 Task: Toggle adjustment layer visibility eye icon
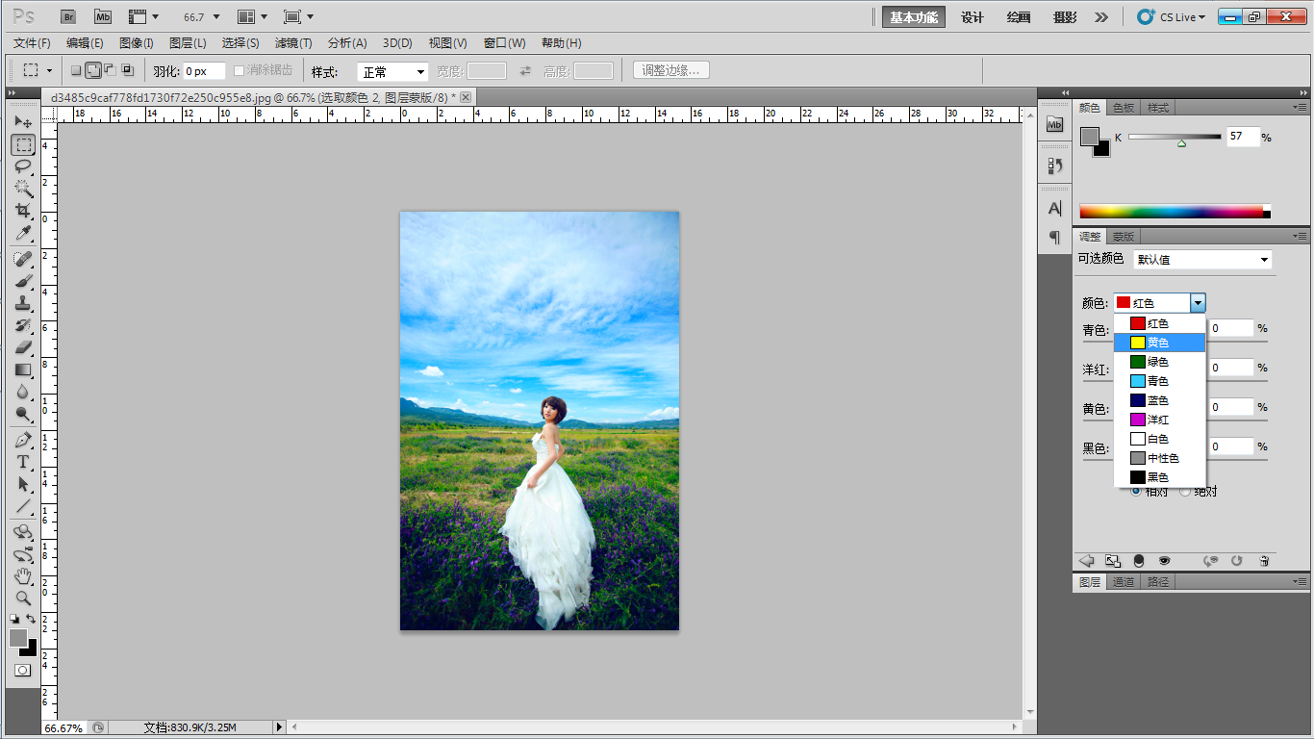(x=1164, y=561)
